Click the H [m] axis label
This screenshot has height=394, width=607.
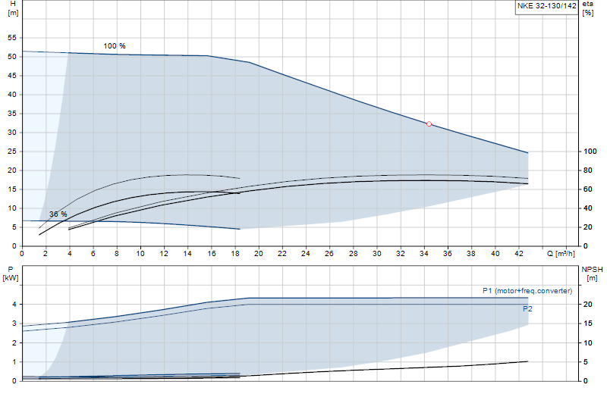click(x=13, y=8)
